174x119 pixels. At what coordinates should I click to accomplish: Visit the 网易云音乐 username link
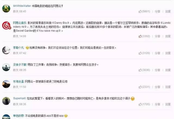(x=20, y=23)
